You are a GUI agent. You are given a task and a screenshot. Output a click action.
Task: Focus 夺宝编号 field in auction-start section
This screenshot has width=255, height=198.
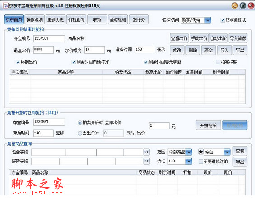(49, 122)
